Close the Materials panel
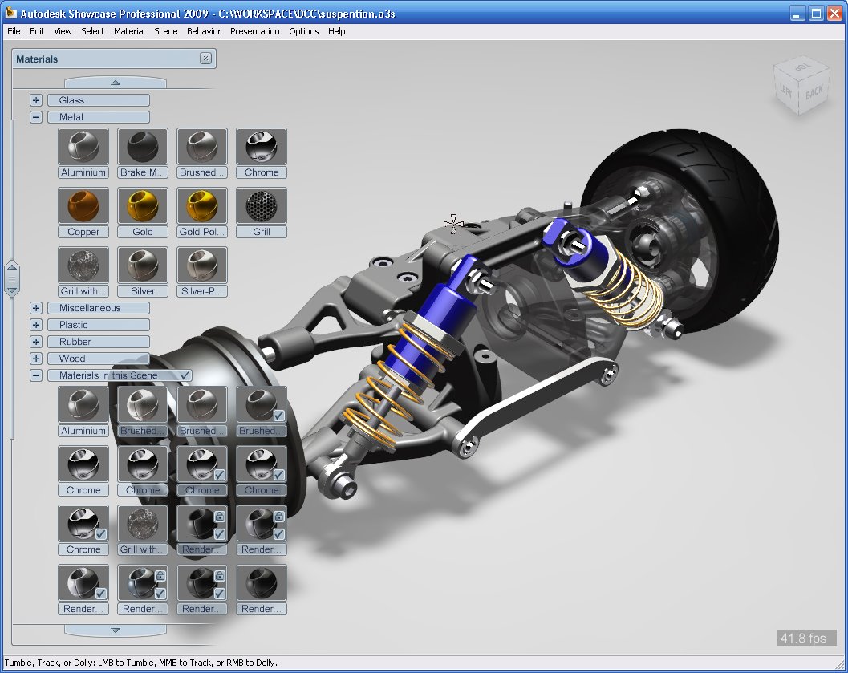Image resolution: width=848 pixels, height=673 pixels. (x=205, y=59)
